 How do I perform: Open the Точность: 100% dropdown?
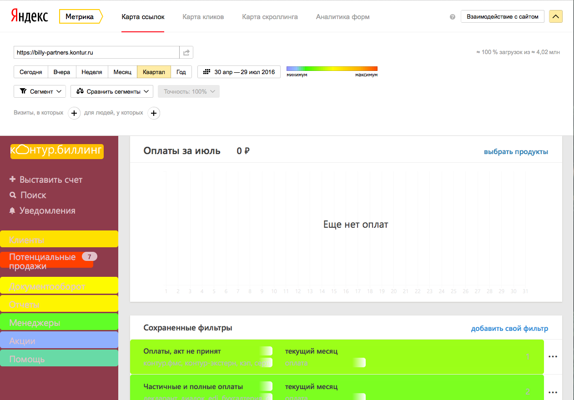[189, 91]
